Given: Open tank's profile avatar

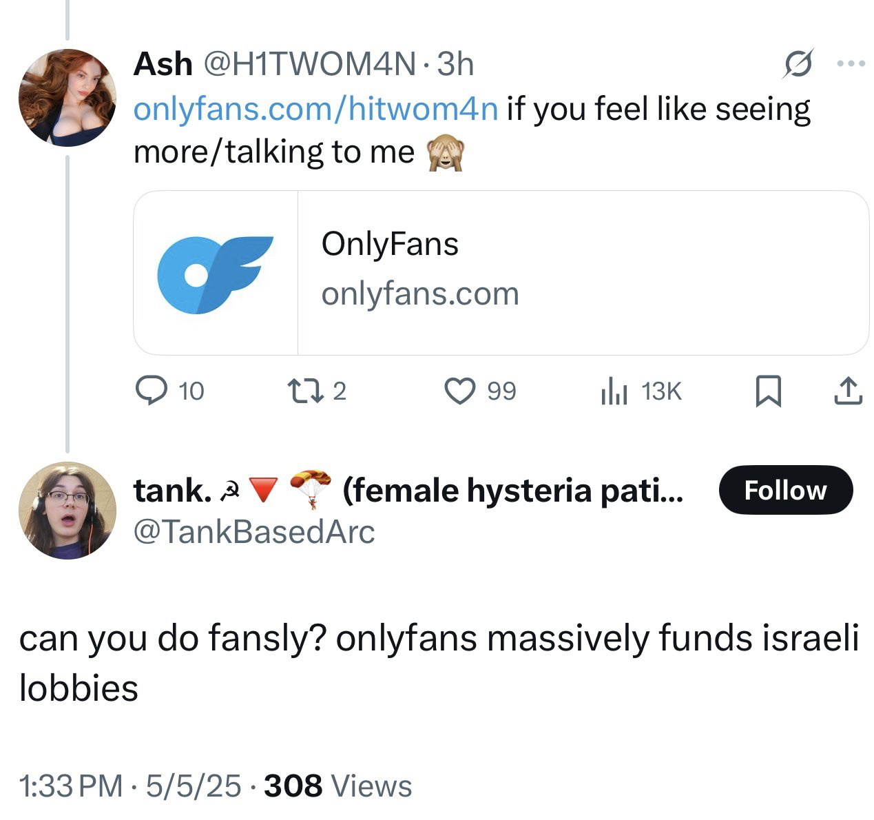Looking at the screenshot, I should 67,511.
